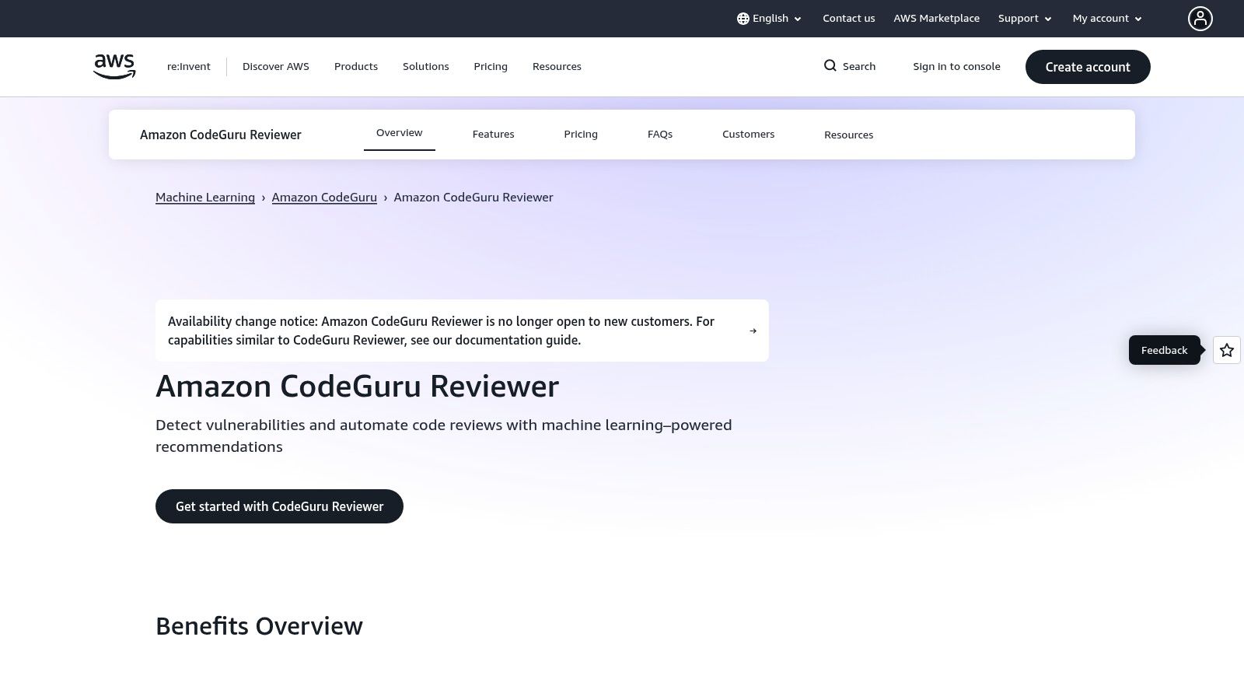Click the globe language icon
The width and height of the screenshot is (1244, 700).
744,18
